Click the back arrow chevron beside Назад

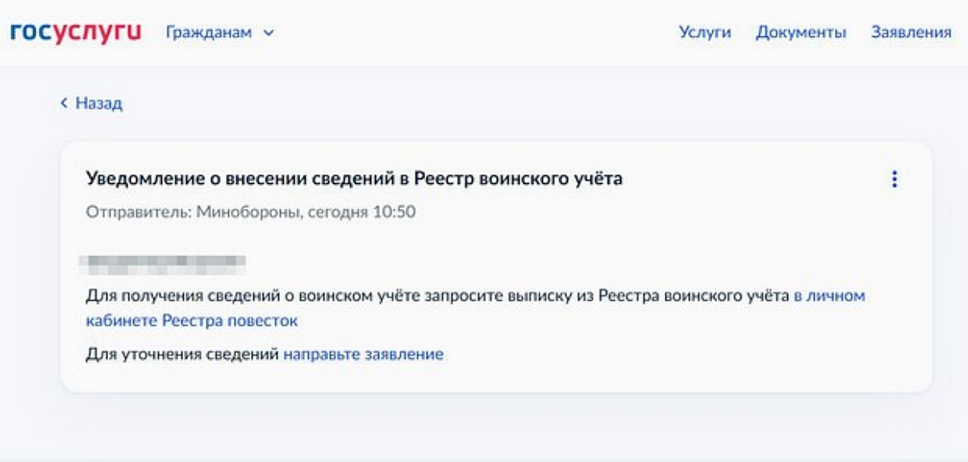pos(64,103)
